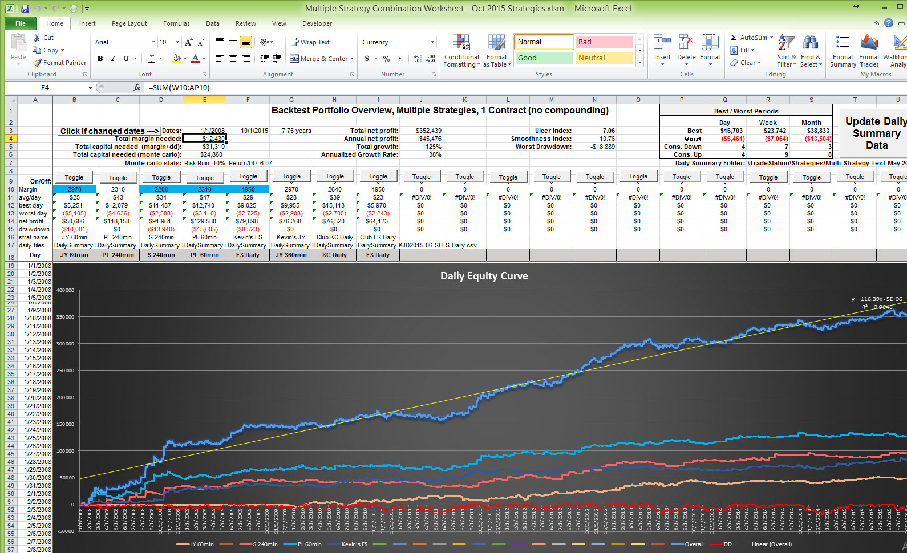Open the Name Box dropdown arrow
This screenshot has height=553, width=907.
90,87
